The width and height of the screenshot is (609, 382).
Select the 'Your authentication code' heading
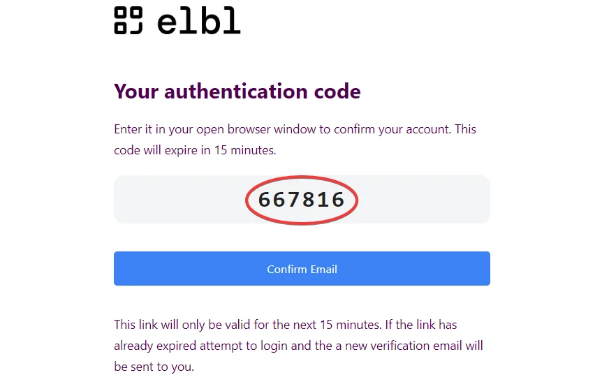[x=237, y=91]
